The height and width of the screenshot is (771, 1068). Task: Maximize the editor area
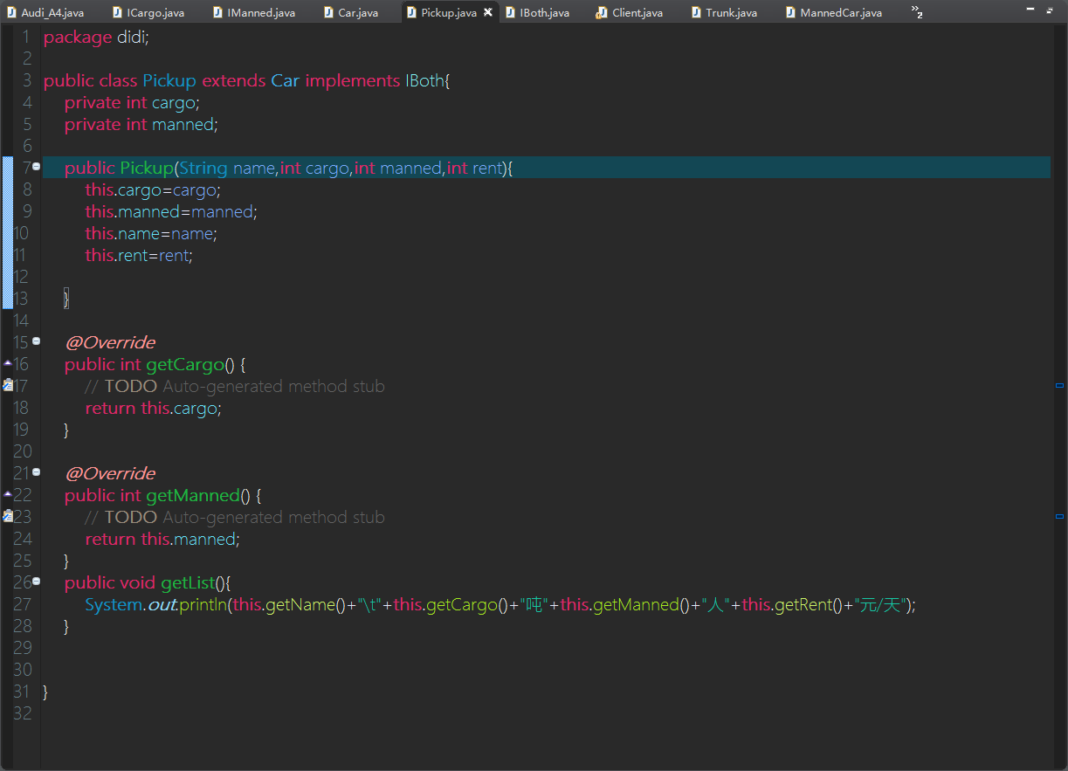point(1051,10)
